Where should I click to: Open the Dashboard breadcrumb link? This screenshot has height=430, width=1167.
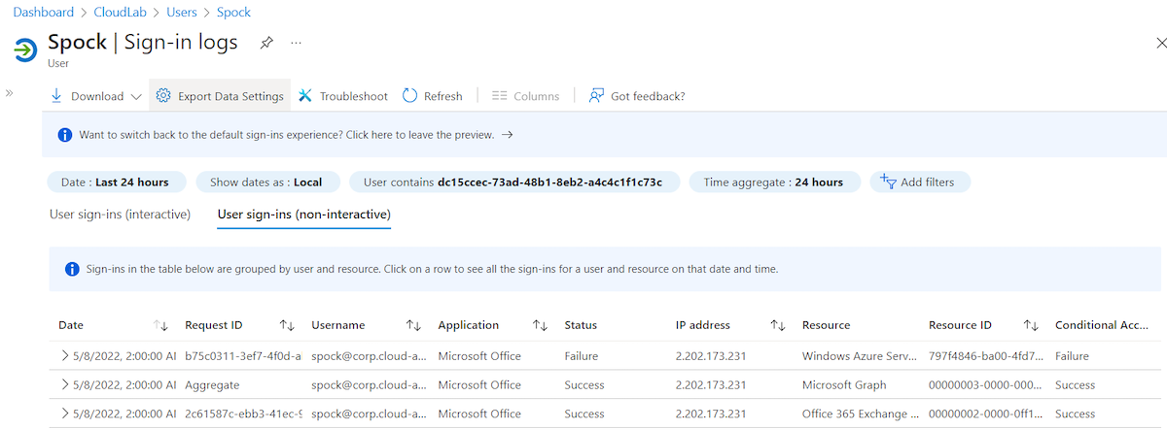point(43,13)
